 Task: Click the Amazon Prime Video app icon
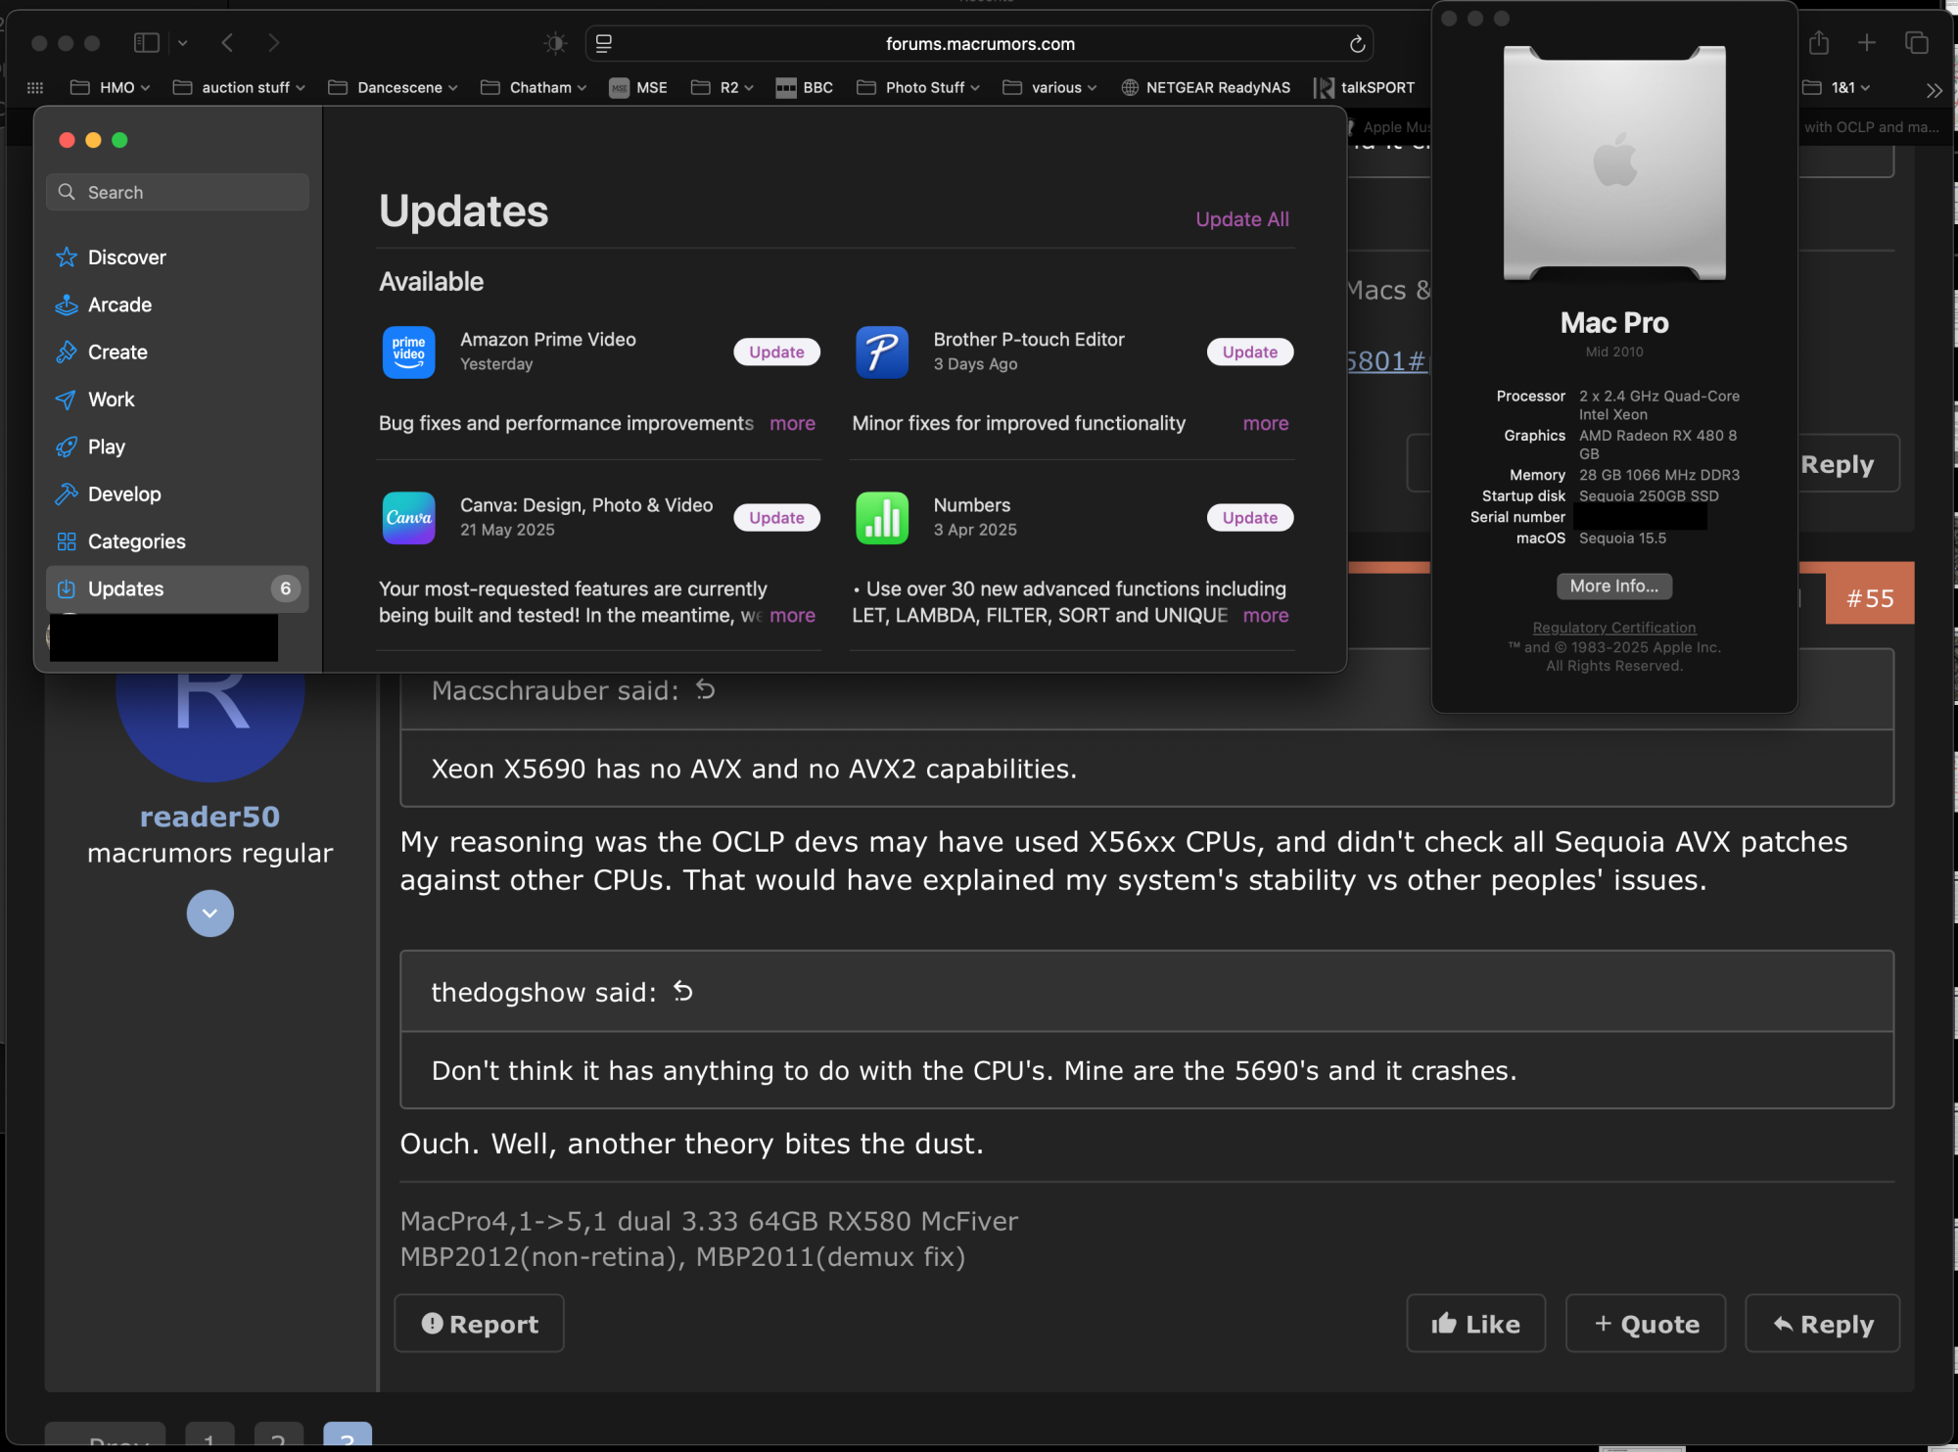[x=408, y=351]
